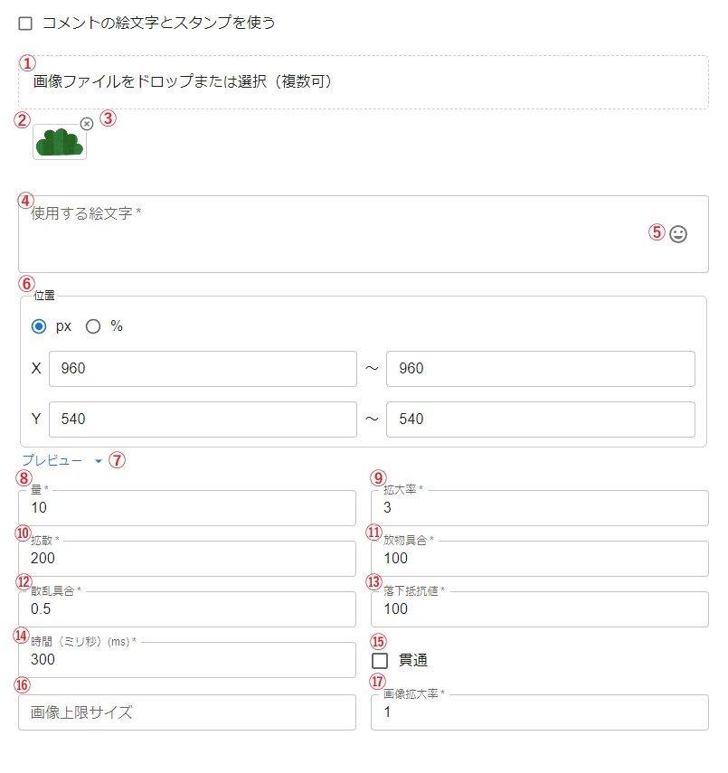Image resolution: width=728 pixels, height=773 pixels.
Task: Select the % position unit radio
Action: [x=93, y=326]
